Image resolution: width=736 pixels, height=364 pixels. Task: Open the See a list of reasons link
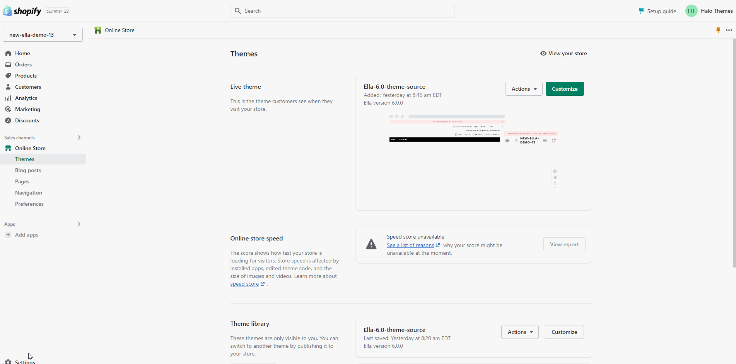point(410,245)
